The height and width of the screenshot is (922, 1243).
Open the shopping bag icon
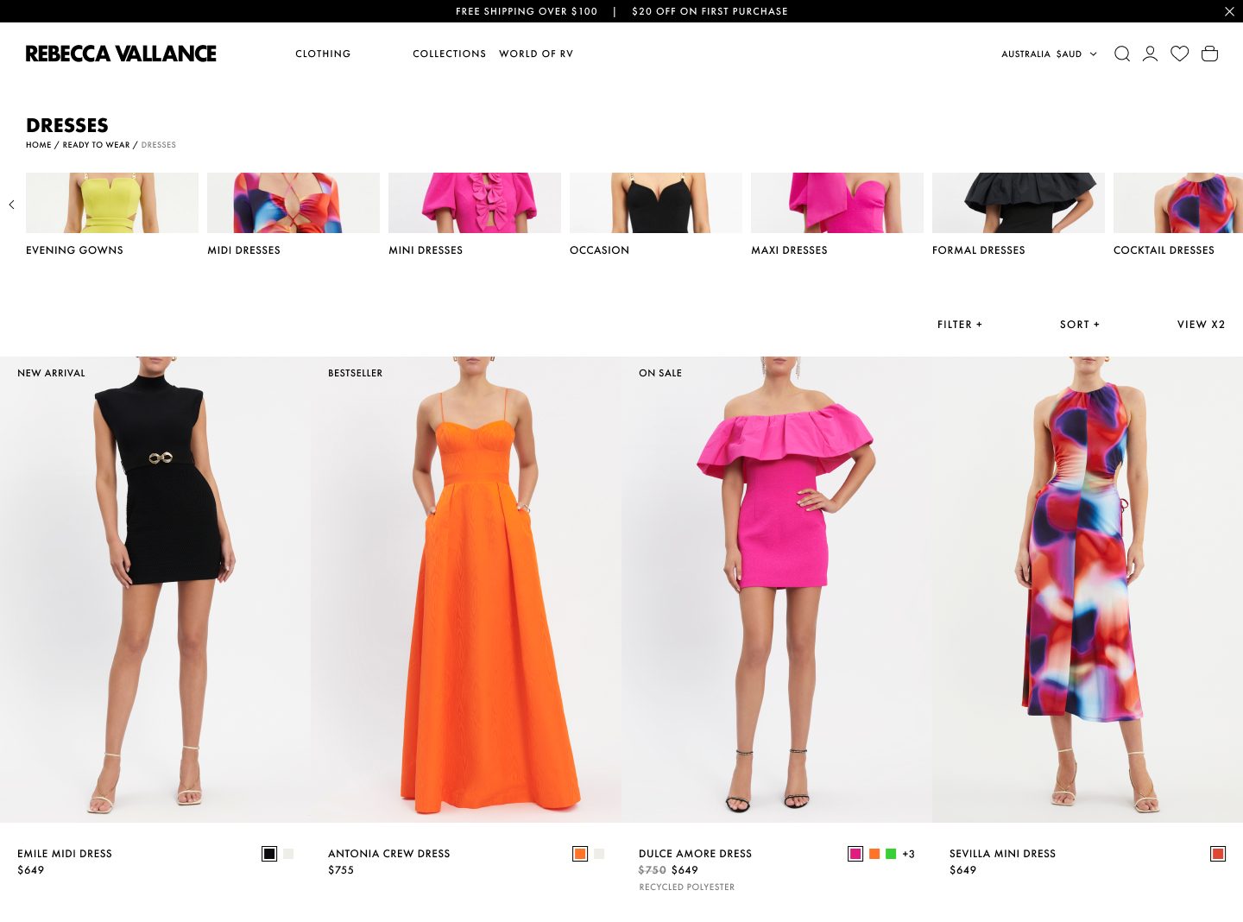1209,54
